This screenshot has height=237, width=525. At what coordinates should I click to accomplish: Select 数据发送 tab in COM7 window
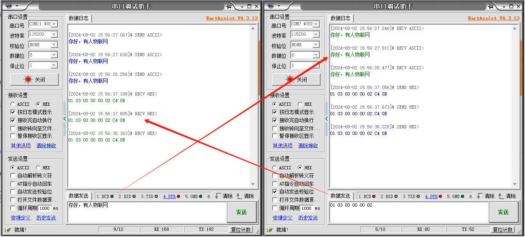(x=341, y=196)
